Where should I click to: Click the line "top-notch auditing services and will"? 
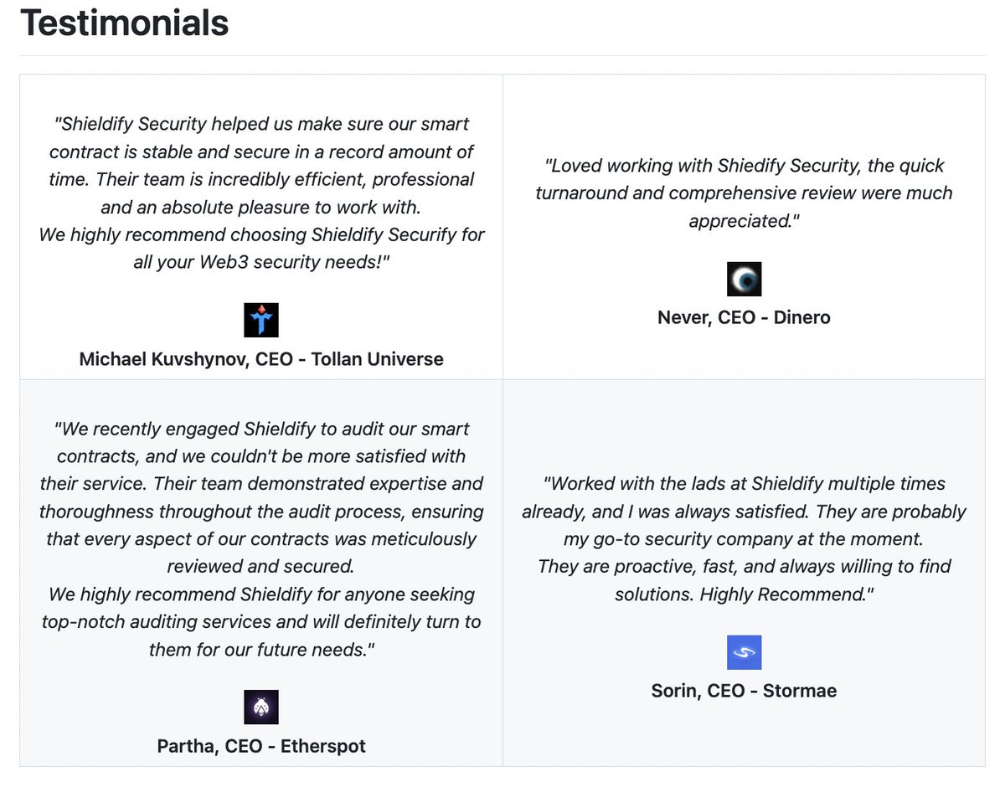click(261, 621)
